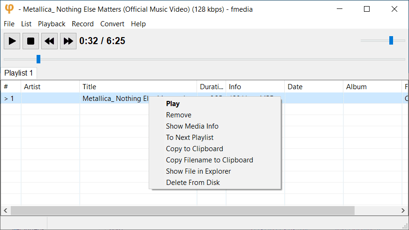Stop playback with the Stop button
This screenshot has height=230, width=409.
31,41
